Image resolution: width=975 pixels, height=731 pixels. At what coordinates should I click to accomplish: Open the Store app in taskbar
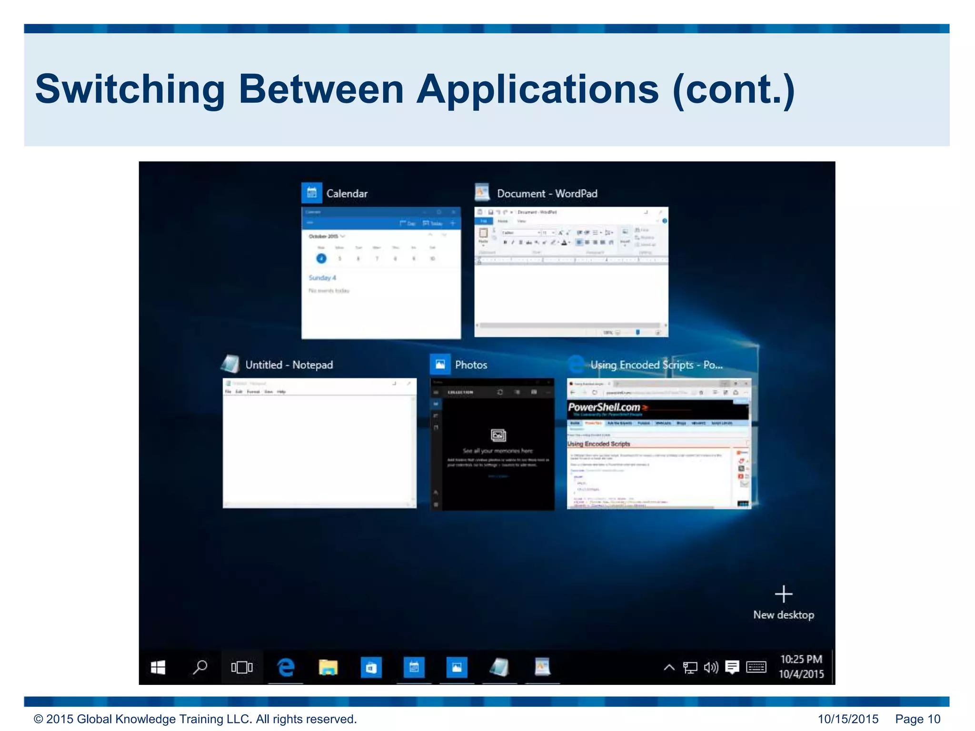[x=371, y=667]
